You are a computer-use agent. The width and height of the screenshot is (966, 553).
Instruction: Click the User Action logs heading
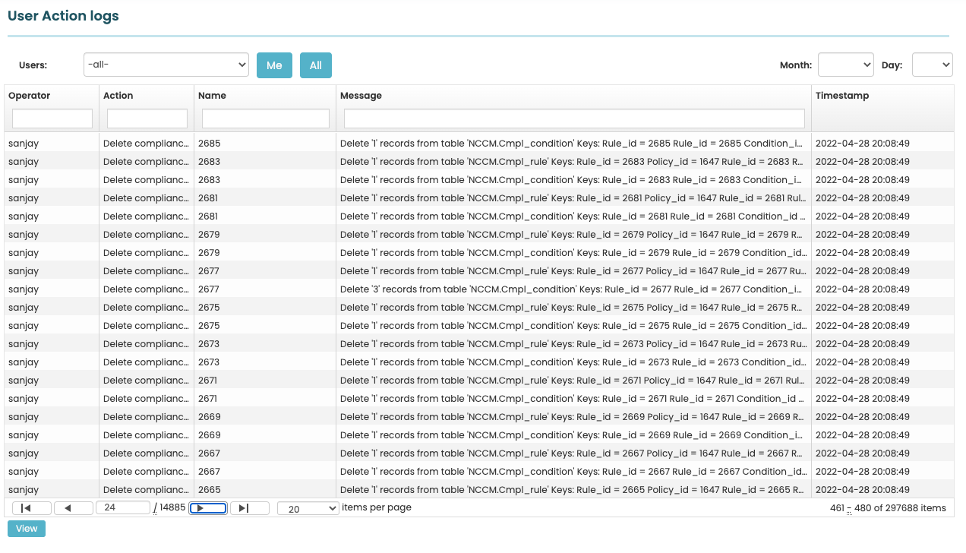point(63,15)
